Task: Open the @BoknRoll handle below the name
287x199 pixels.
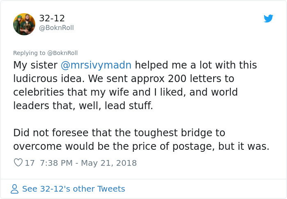Action: click(56, 28)
